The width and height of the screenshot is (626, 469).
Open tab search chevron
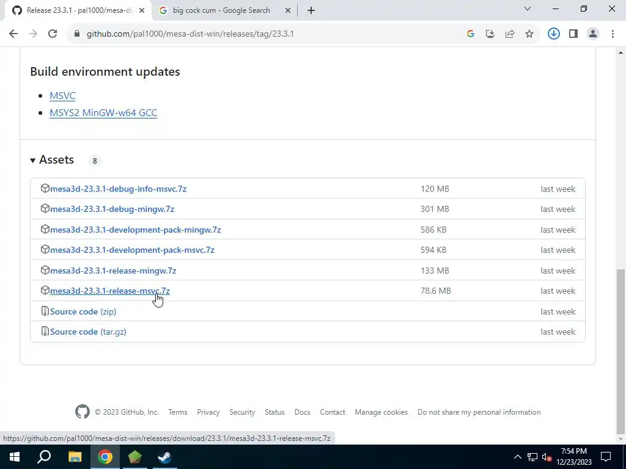click(x=528, y=9)
